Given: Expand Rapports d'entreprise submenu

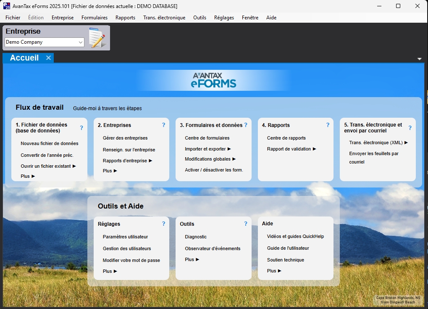Looking at the screenshot, I should click(150, 161).
